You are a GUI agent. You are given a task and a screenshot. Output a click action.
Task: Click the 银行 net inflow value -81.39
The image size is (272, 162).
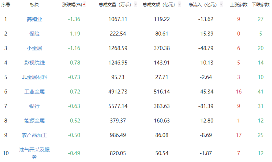205,106
